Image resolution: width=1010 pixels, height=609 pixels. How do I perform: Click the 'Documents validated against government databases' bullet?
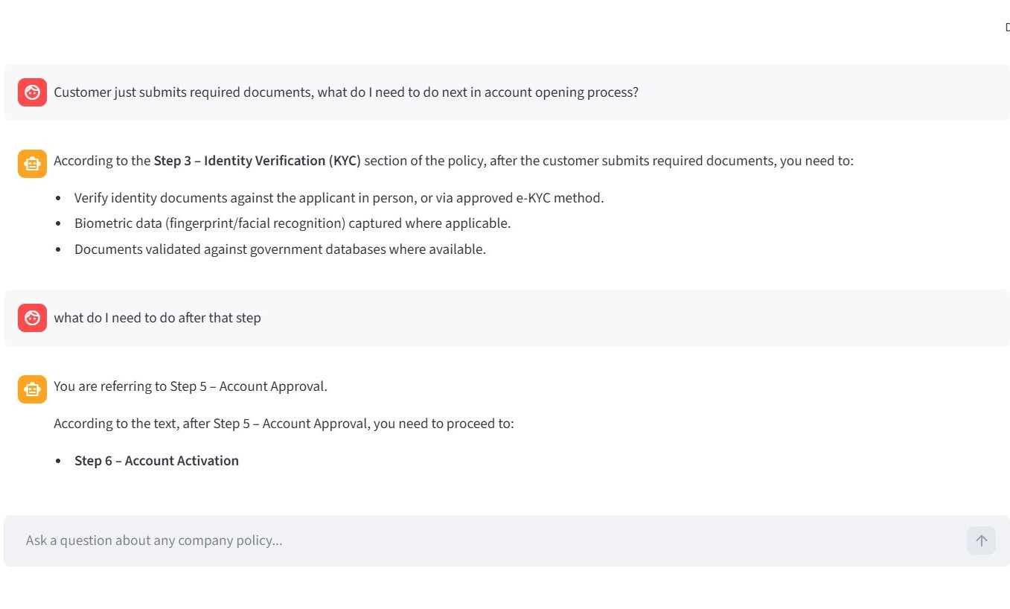click(280, 249)
